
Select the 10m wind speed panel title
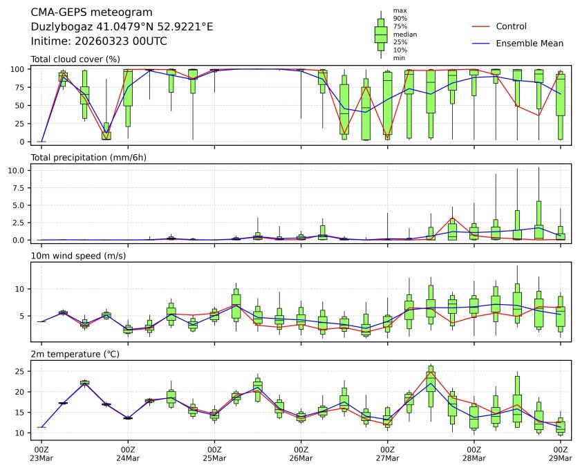coord(71,256)
